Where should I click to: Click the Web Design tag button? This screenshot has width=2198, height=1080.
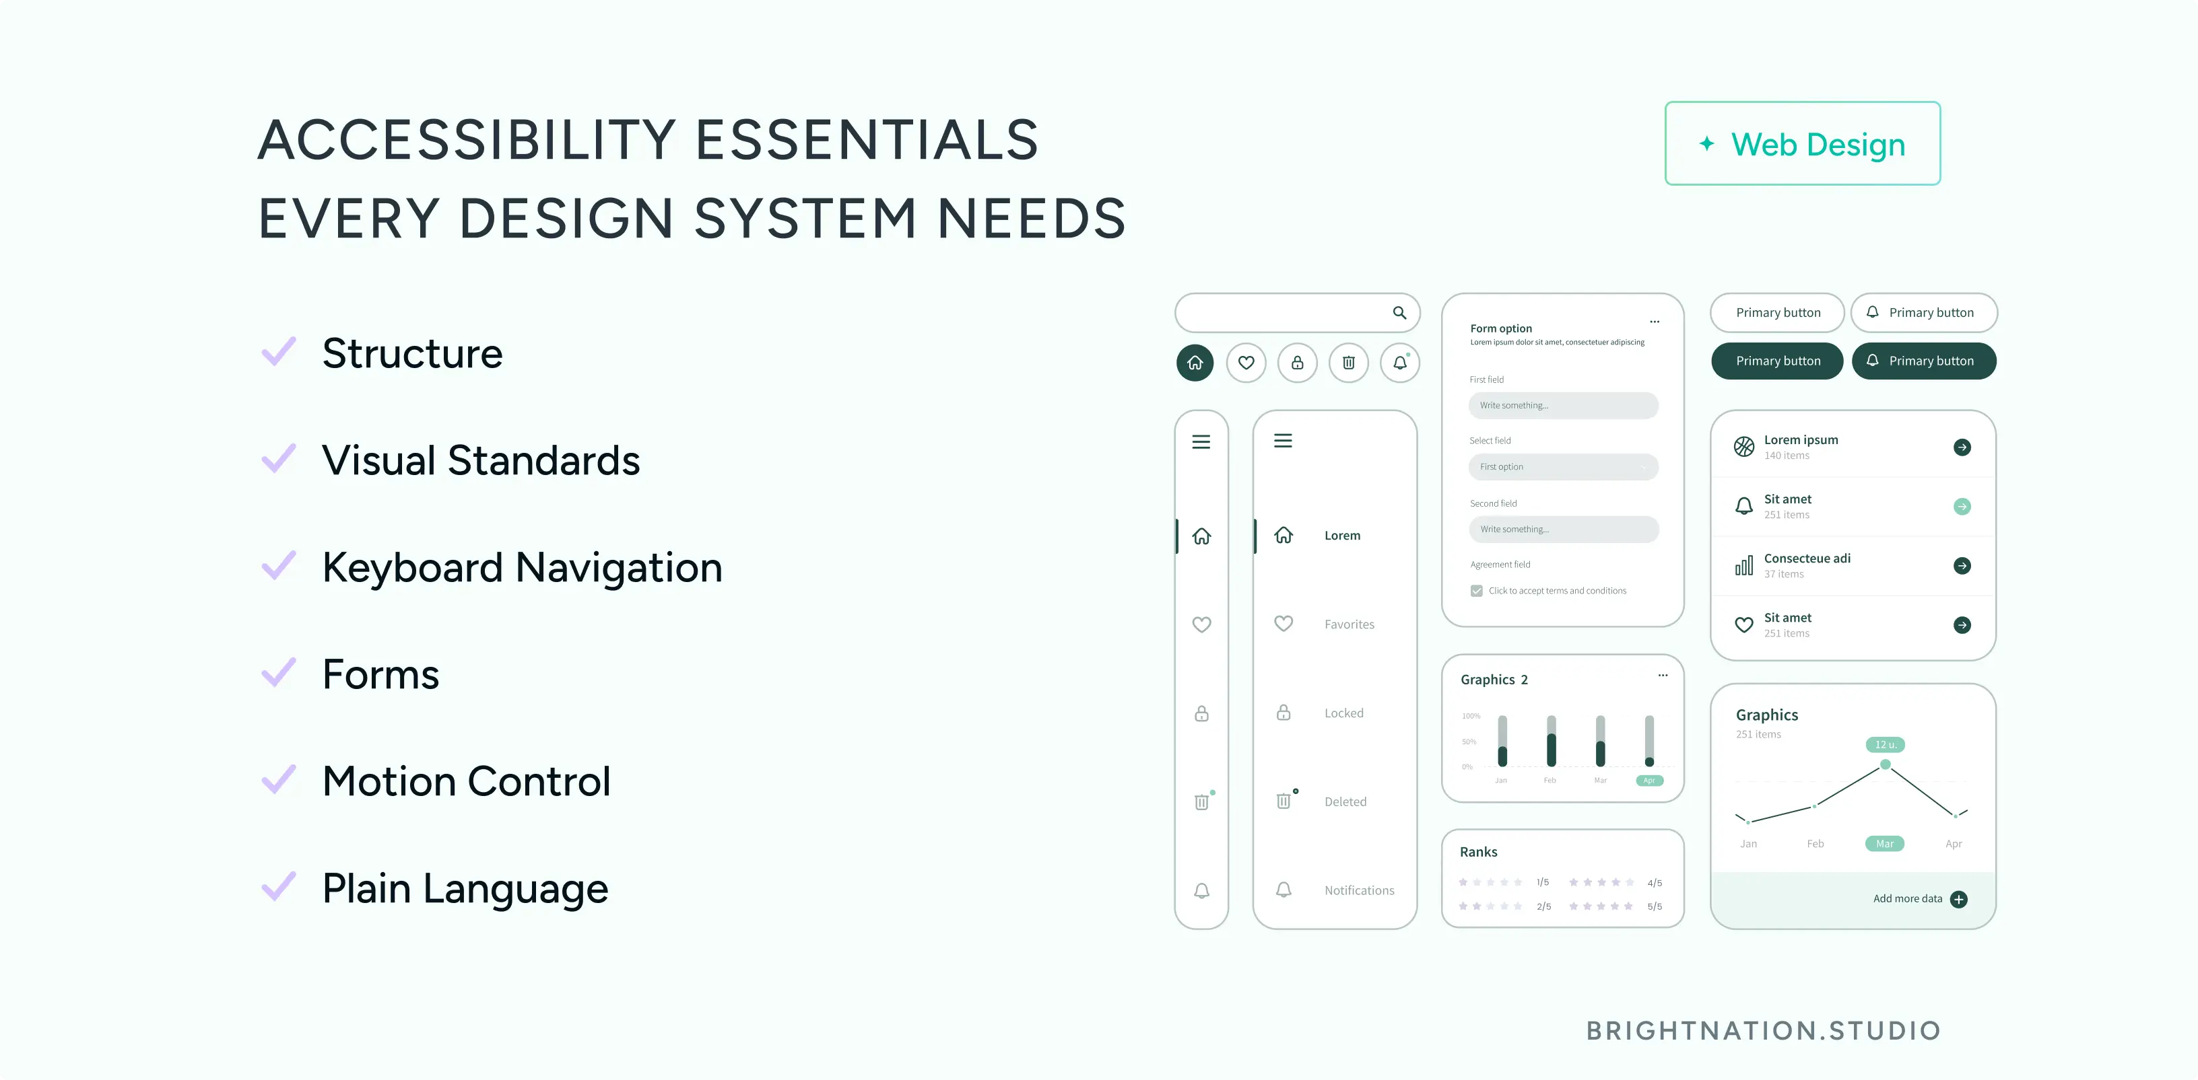[x=1802, y=144]
